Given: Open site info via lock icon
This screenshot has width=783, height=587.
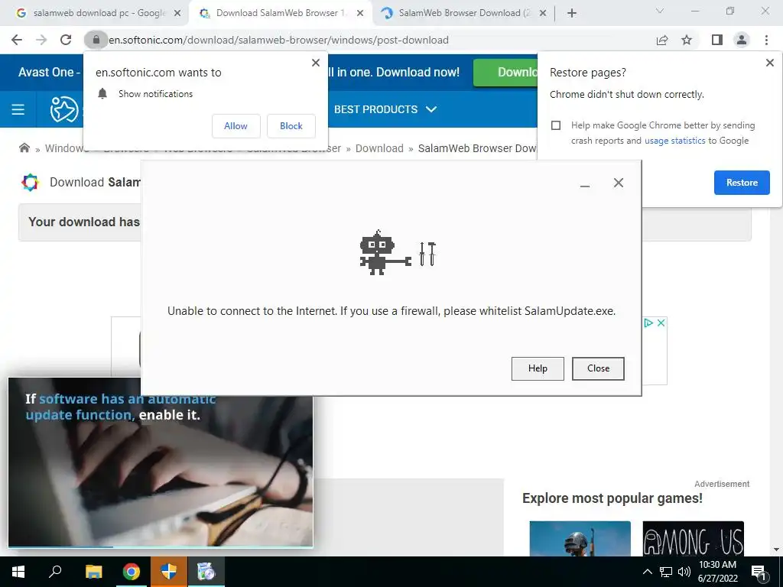Looking at the screenshot, I should tap(96, 40).
